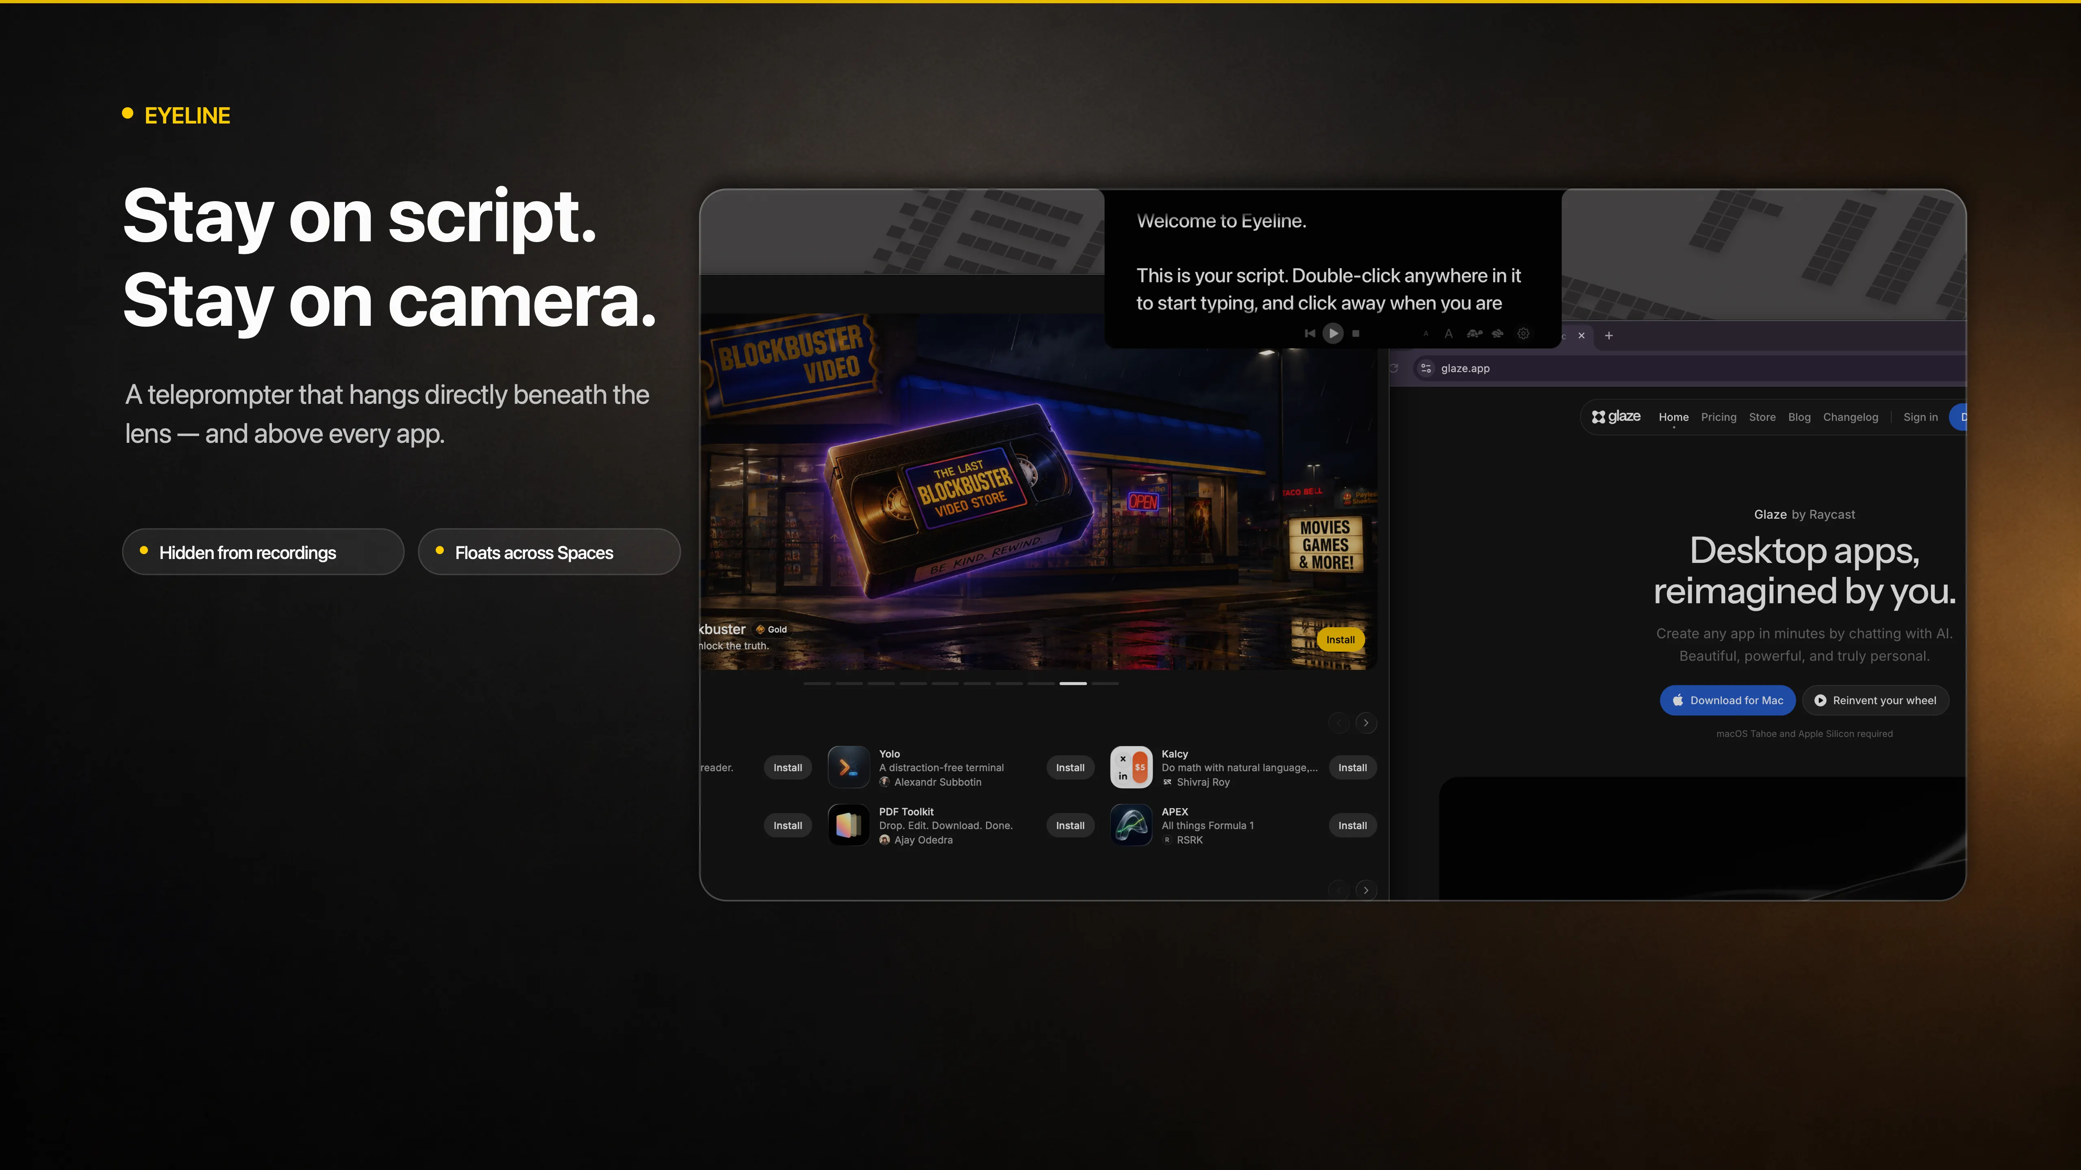Open the Pricing nav item
The width and height of the screenshot is (2081, 1170).
1718,418
